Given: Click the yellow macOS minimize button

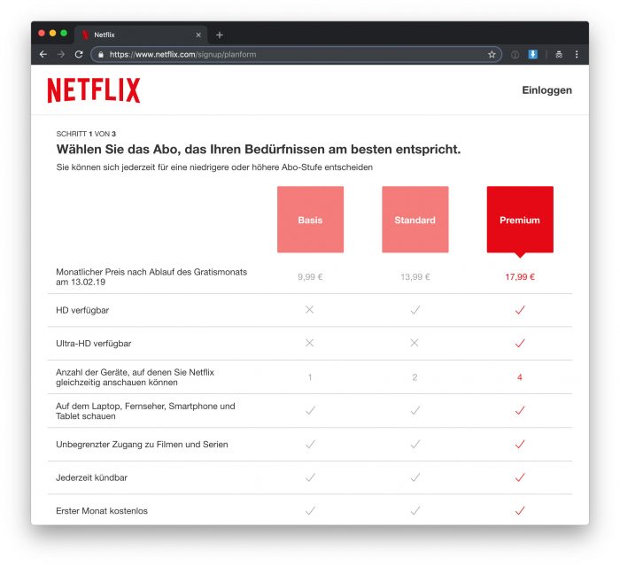Looking at the screenshot, I should tap(52, 34).
